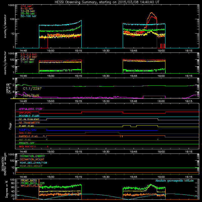The height and width of the screenshot is (202, 202).
Task: Select the 3-6 keV legend label
Action: (x=26, y=6)
